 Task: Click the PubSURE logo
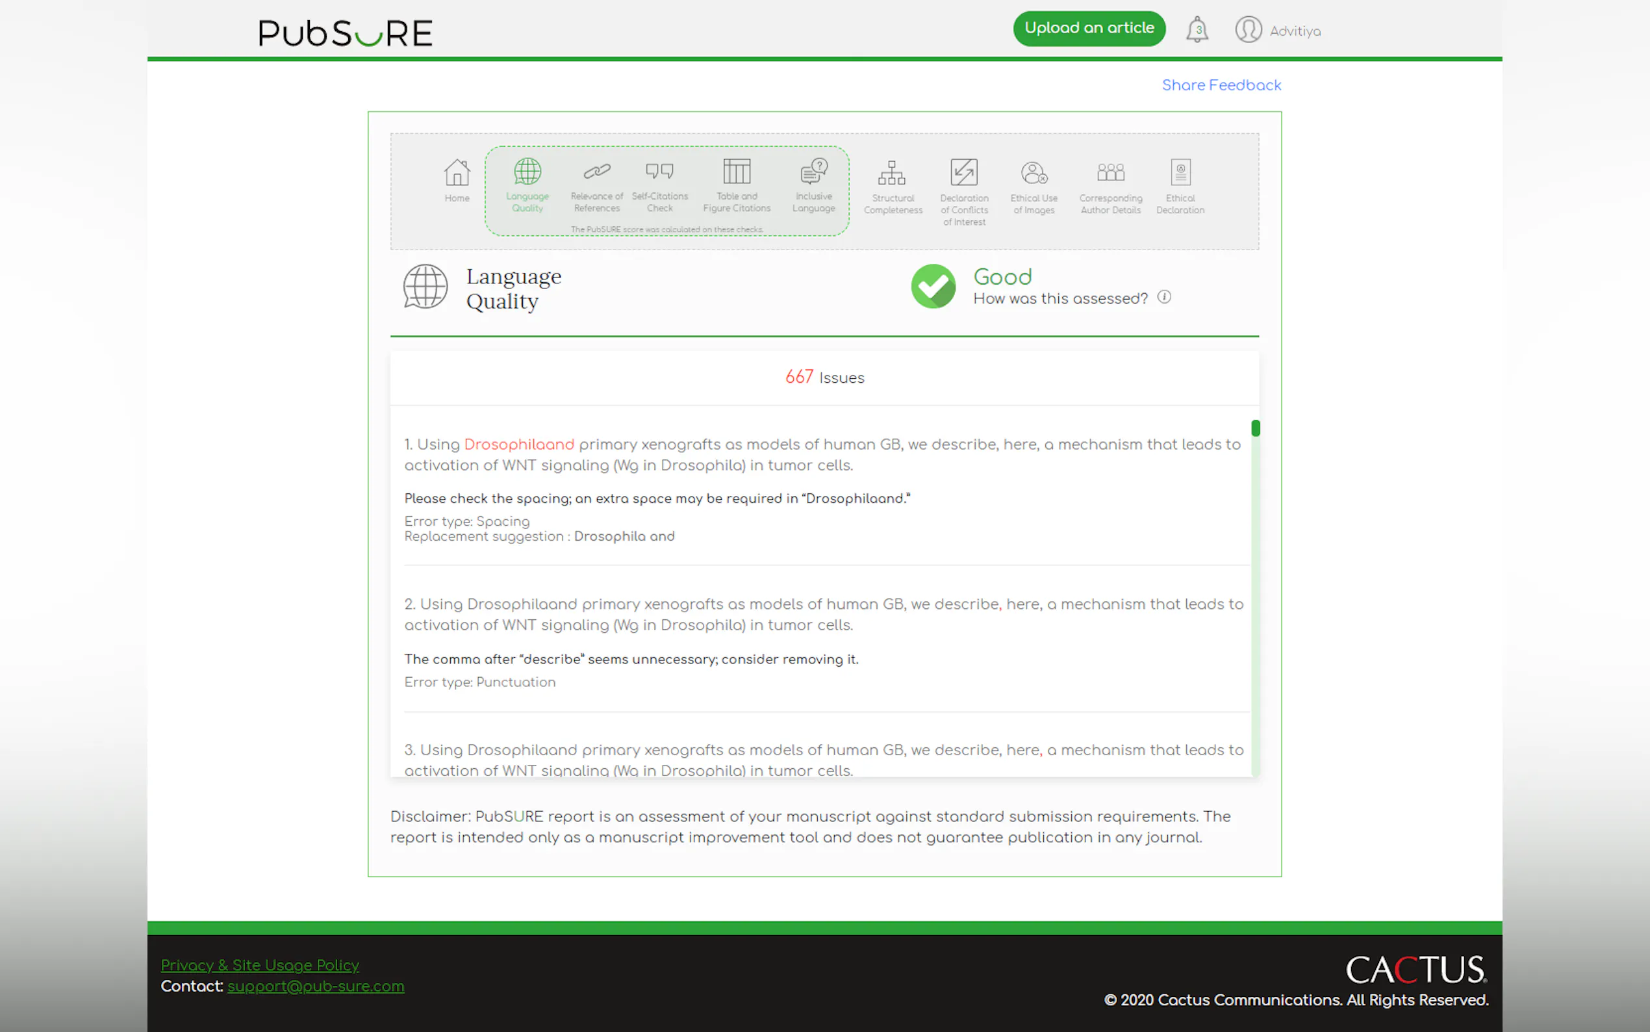pos(345,32)
